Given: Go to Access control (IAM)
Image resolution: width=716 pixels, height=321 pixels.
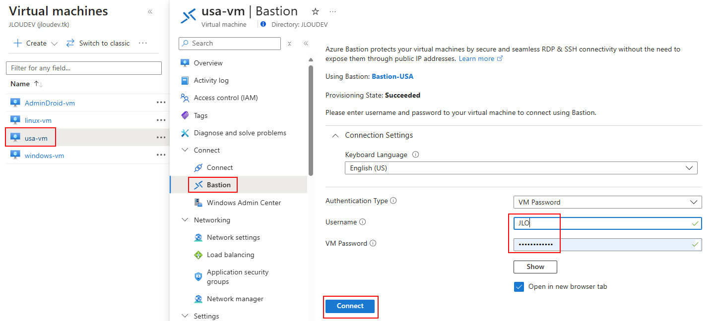Looking at the screenshot, I should point(226,98).
